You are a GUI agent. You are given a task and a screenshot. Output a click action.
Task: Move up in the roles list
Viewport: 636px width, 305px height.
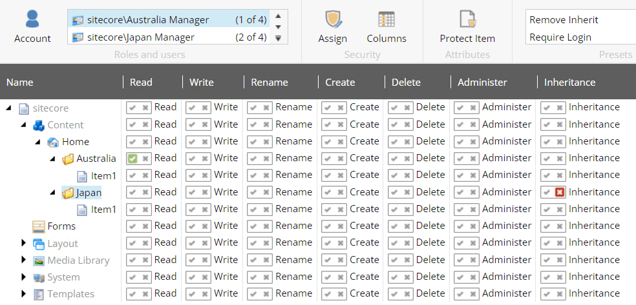point(278,15)
